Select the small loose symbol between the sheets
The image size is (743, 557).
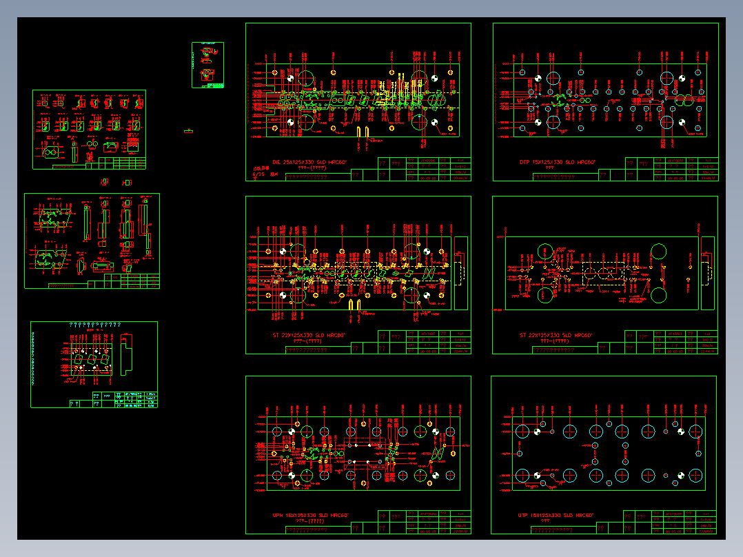tap(188, 131)
